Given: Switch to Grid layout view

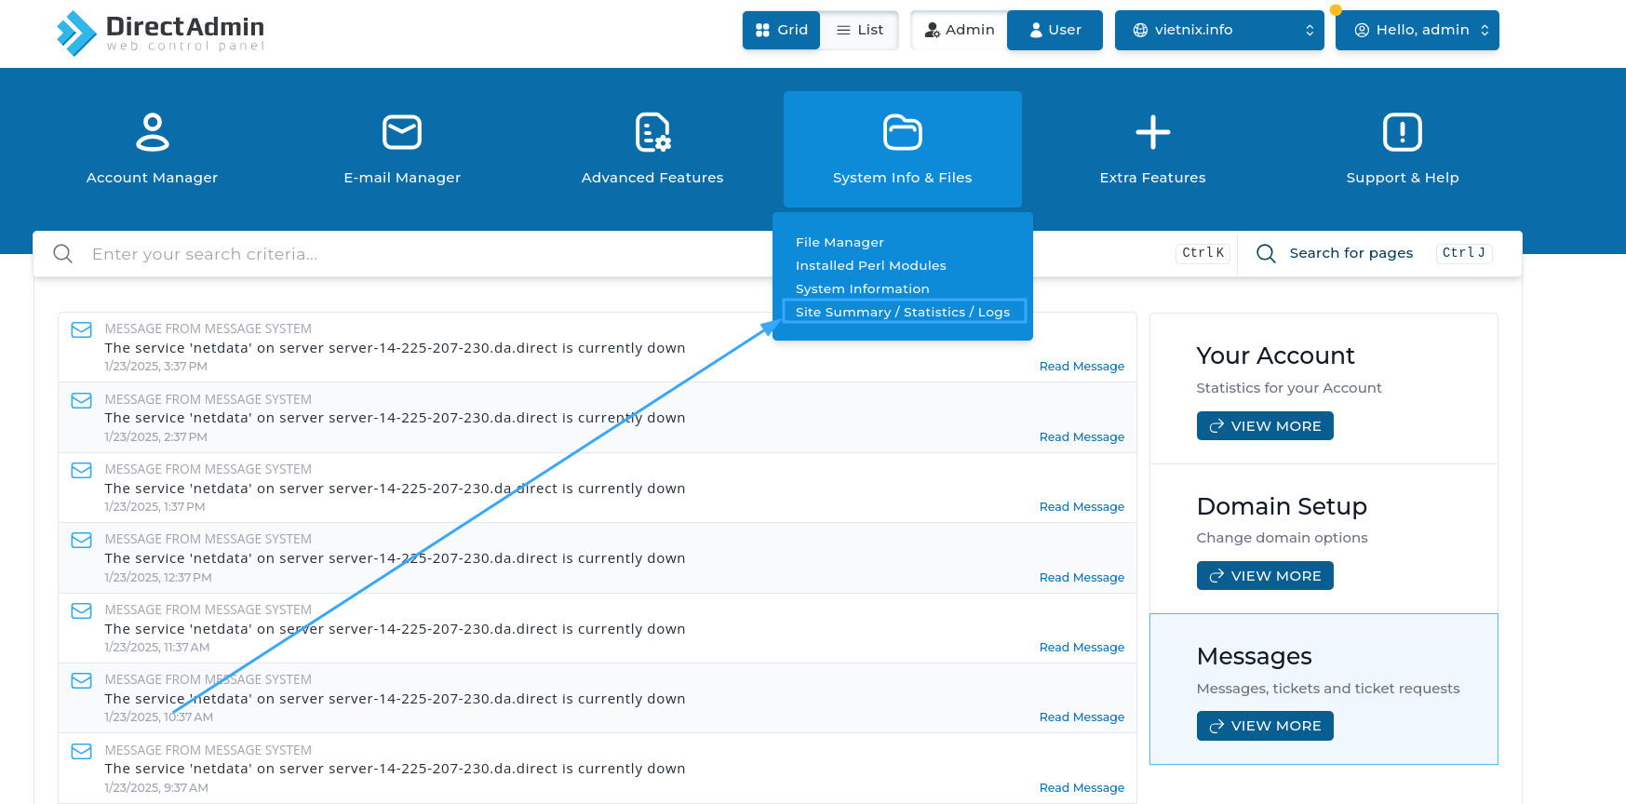Looking at the screenshot, I should click(781, 30).
